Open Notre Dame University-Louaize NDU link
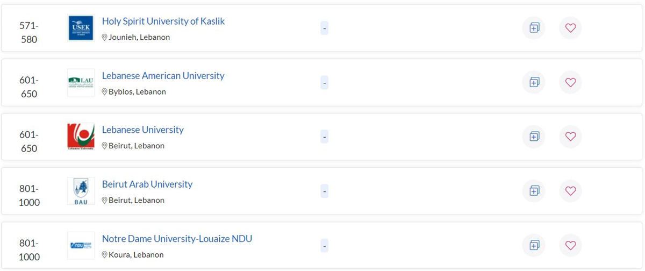 (x=177, y=239)
